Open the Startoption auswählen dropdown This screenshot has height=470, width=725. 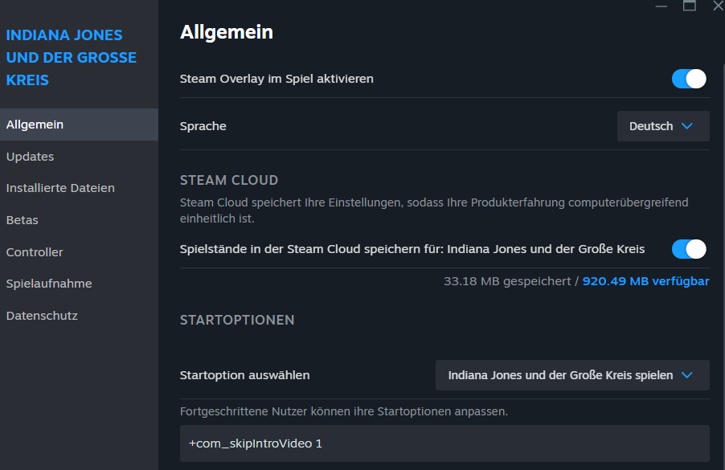572,375
